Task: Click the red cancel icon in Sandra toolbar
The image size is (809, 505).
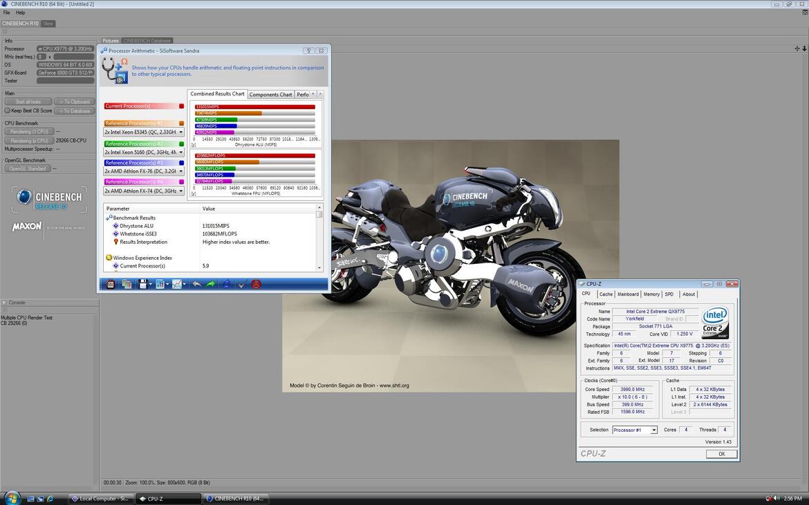Action: (256, 284)
